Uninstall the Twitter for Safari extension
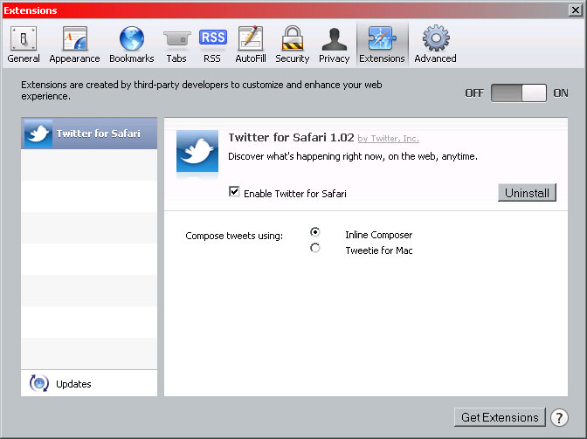This screenshot has height=439, width=587. pyautogui.click(x=527, y=193)
